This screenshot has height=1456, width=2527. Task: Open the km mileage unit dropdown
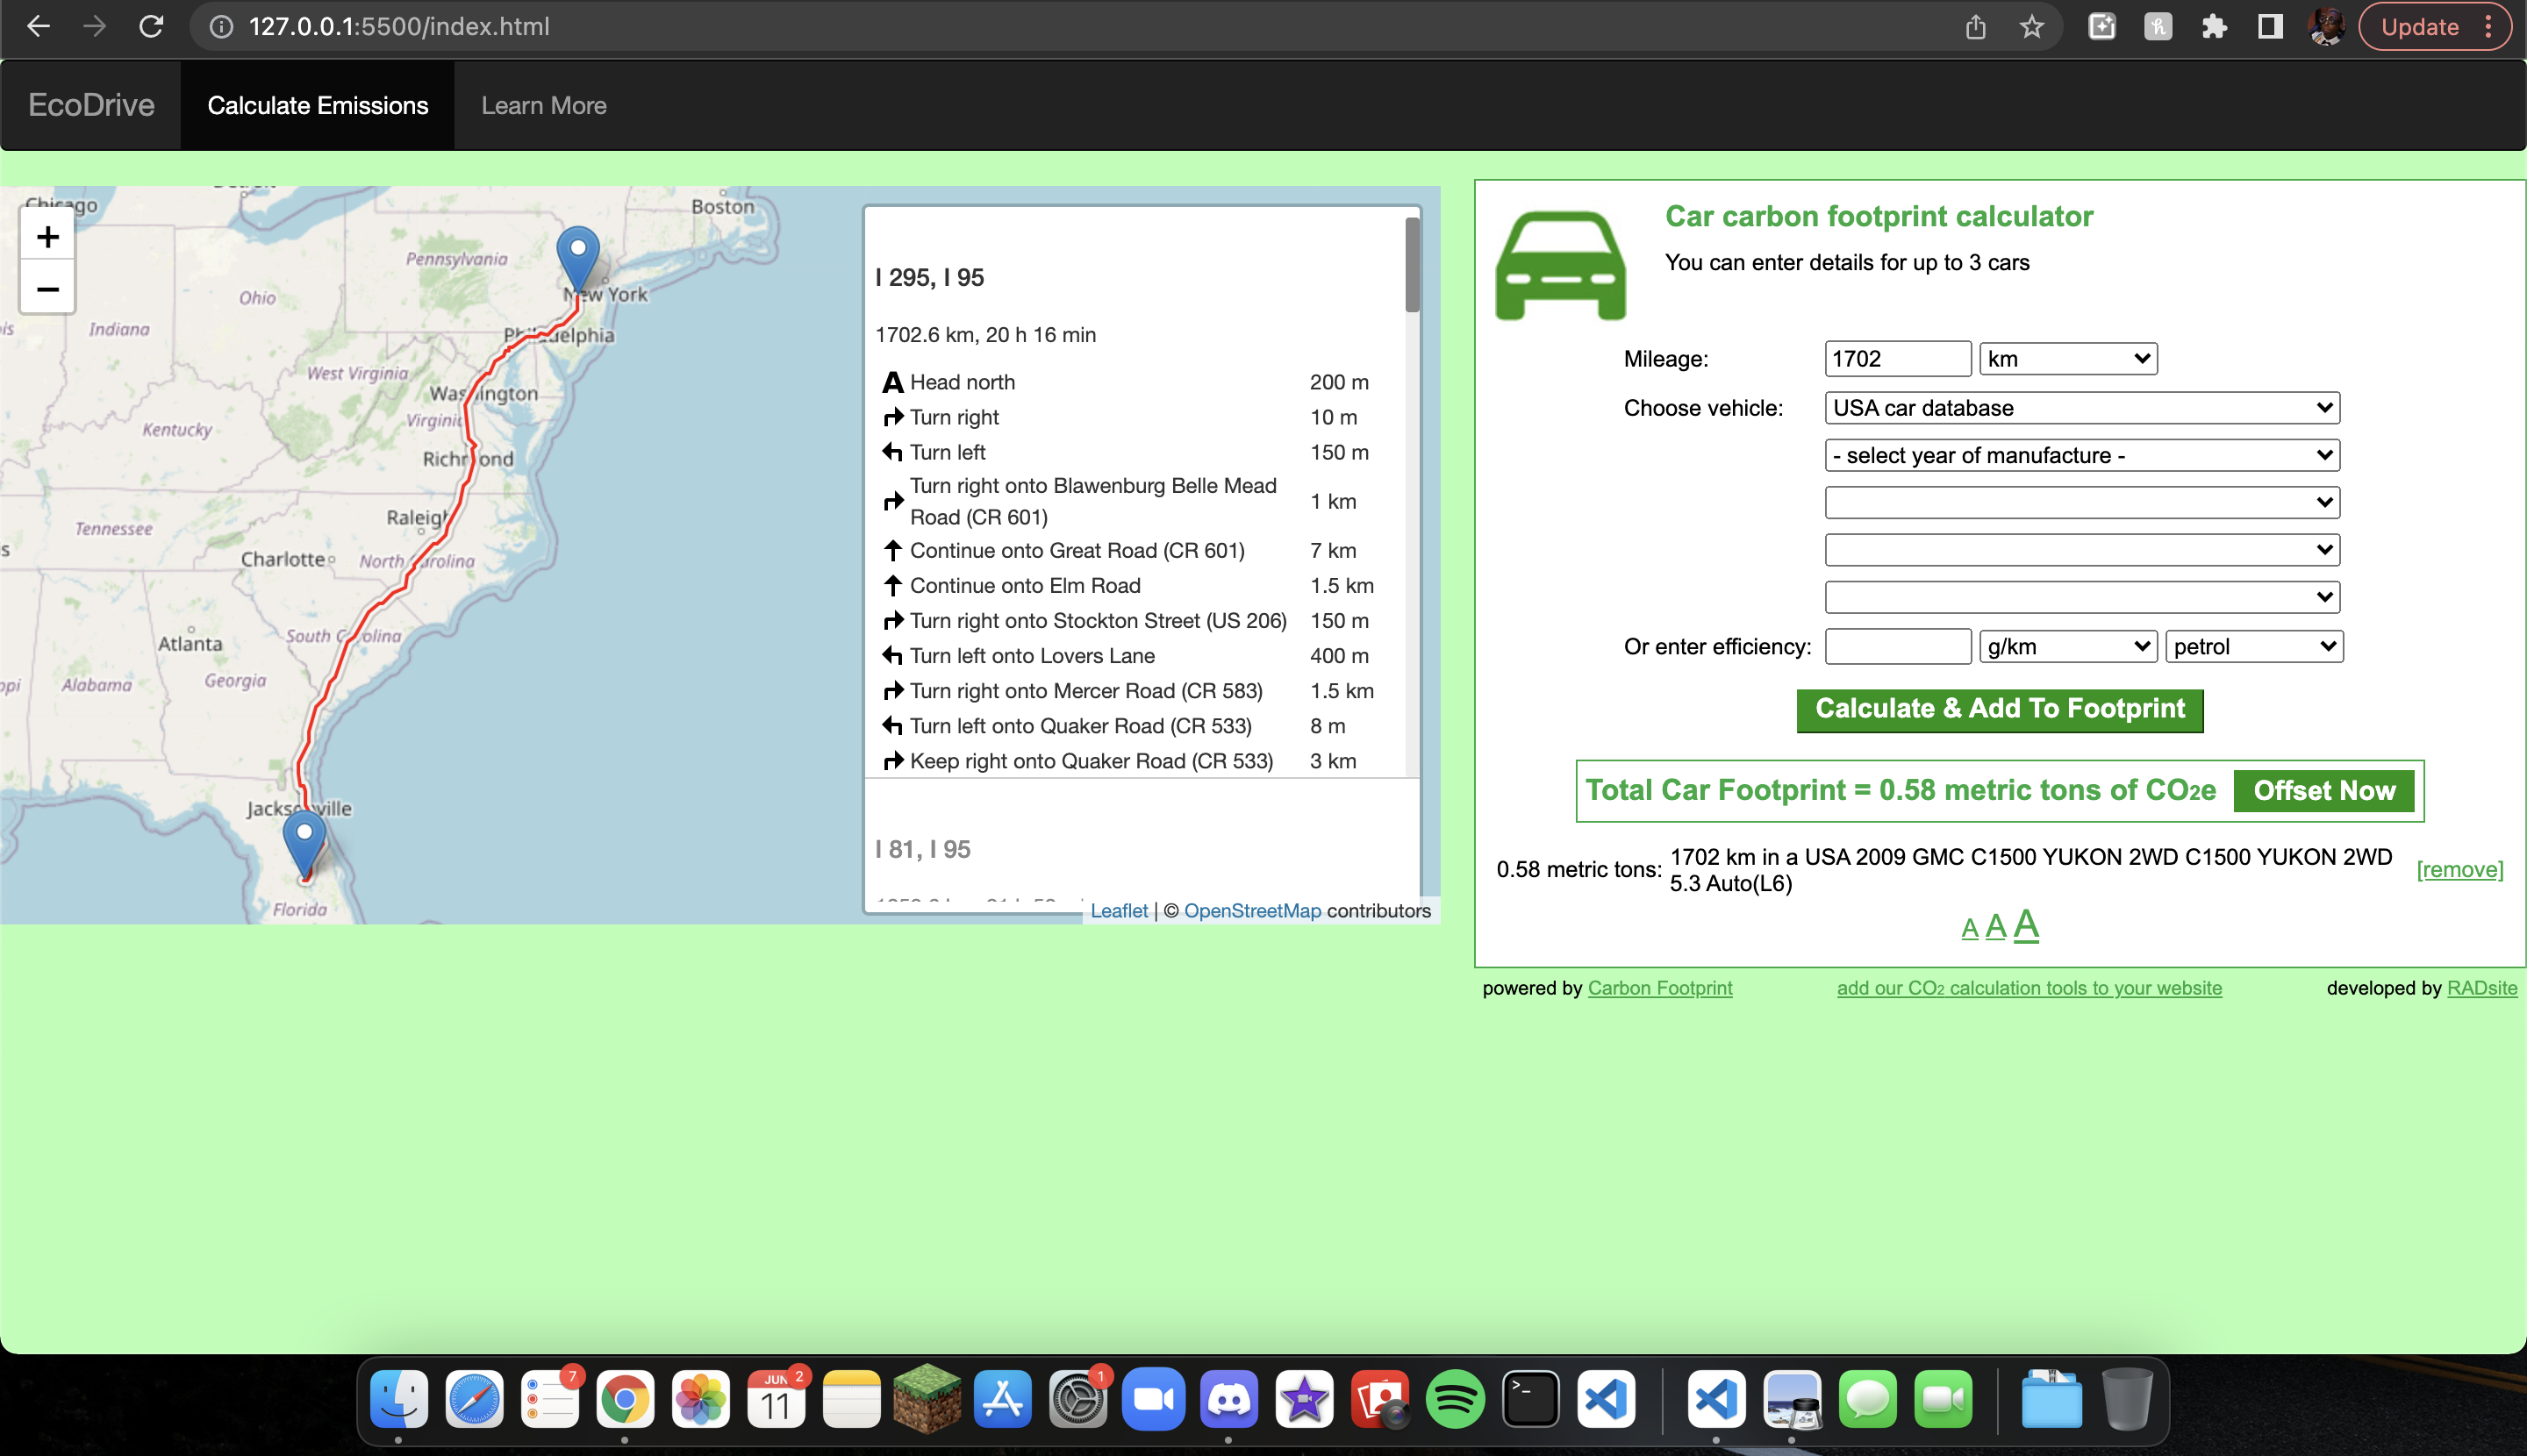(x=2068, y=359)
